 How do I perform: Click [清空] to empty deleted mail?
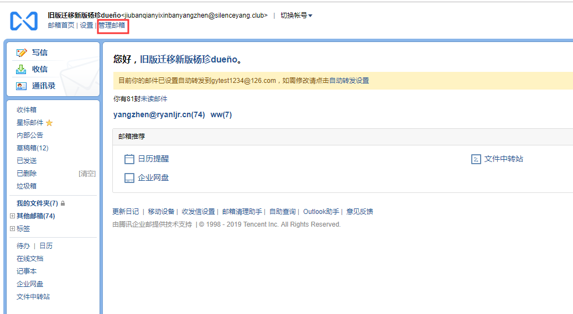pyautogui.click(x=87, y=174)
